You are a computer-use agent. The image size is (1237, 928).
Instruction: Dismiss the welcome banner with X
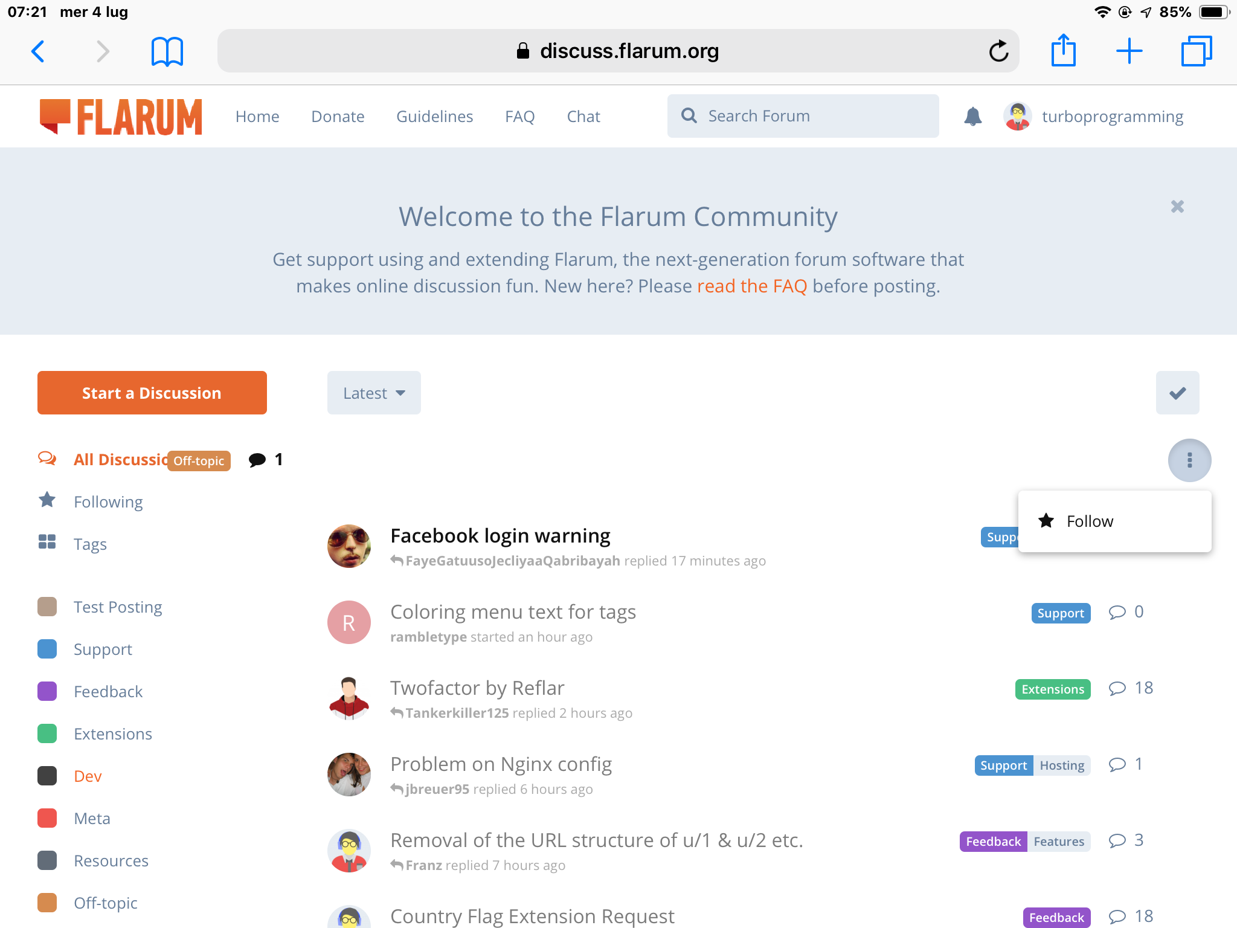pos(1177,207)
